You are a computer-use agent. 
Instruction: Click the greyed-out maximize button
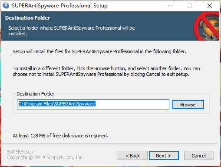pos(190,6)
